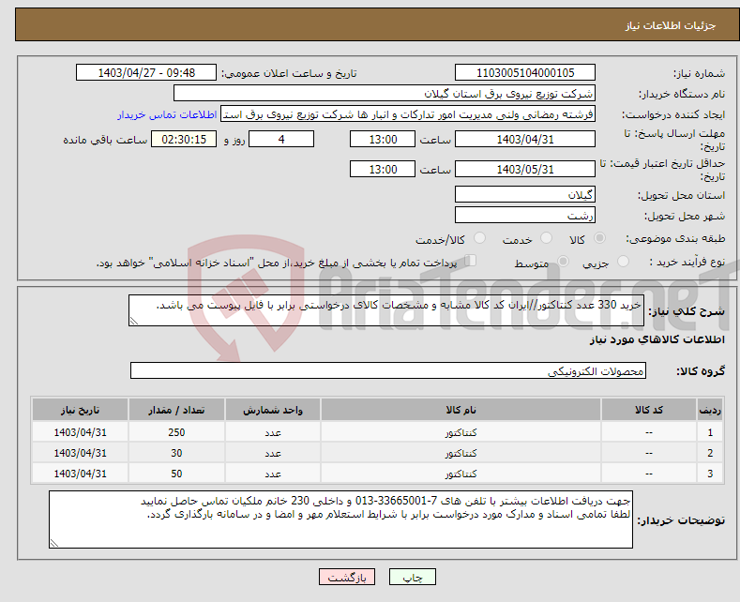
Task: Open the اطلاعات تماس خریدار link
Action: [167, 114]
